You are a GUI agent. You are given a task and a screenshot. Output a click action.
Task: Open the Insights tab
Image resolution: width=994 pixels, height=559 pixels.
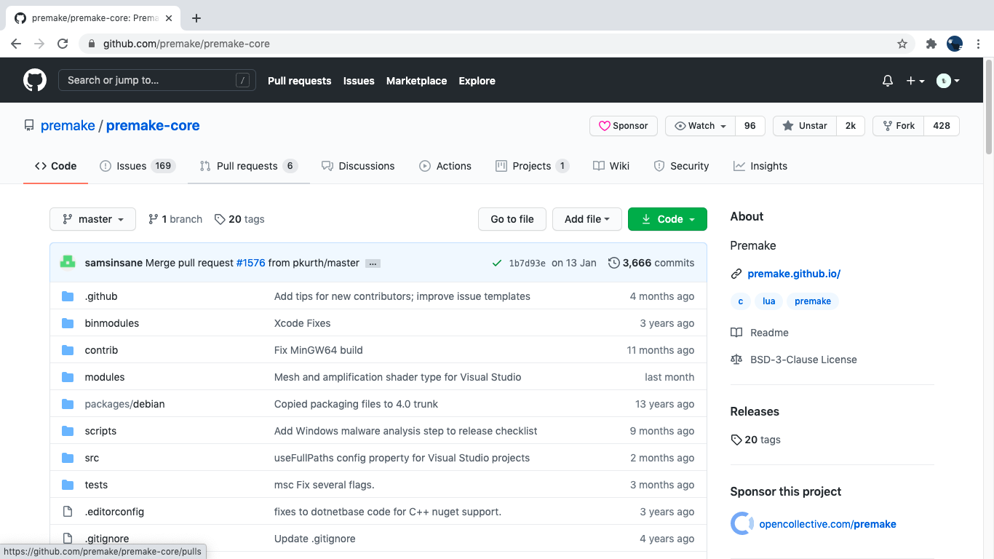[x=760, y=166]
